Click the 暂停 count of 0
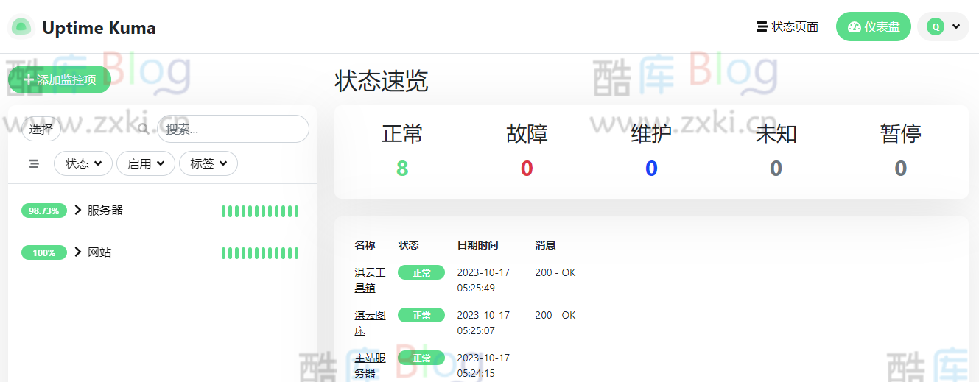 click(x=900, y=169)
